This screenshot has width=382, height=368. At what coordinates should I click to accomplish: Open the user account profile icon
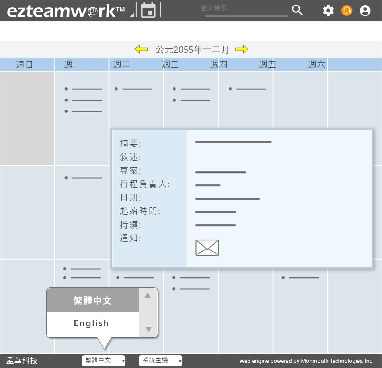365,11
